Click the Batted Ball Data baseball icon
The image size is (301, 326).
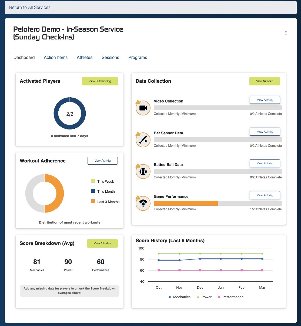143,171
